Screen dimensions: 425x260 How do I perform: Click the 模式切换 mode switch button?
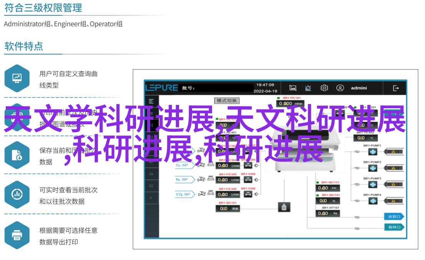(x=227, y=101)
